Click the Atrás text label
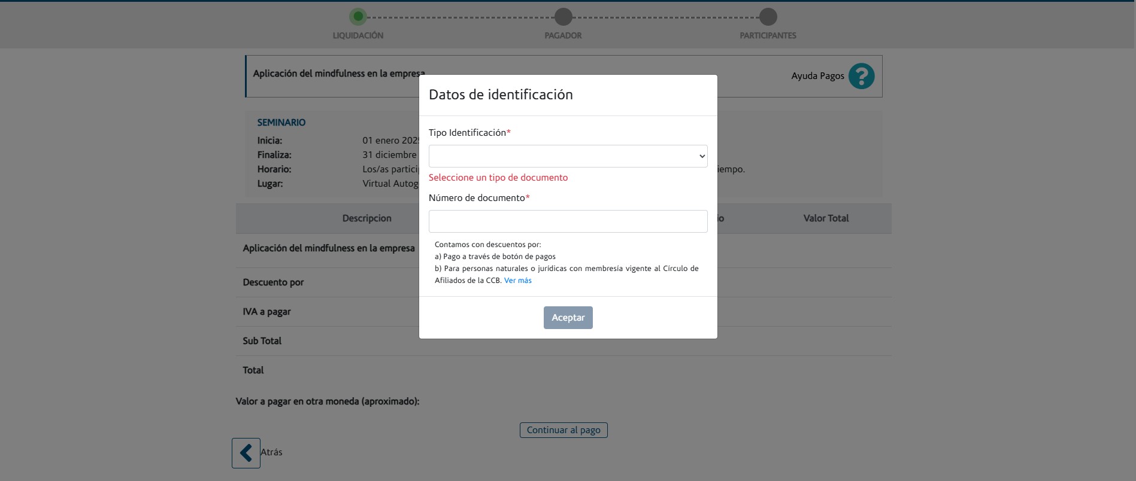This screenshot has width=1136, height=481. (x=271, y=452)
